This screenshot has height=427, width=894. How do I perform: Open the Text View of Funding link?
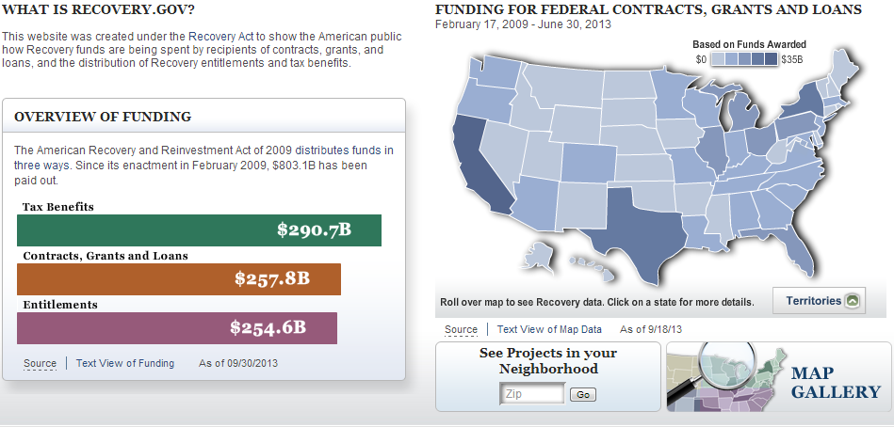[x=125, y=363]
